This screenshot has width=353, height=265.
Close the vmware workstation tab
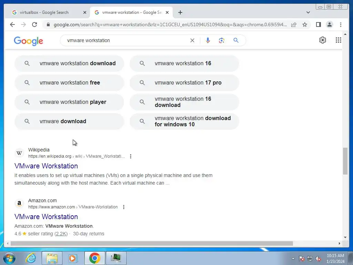(x=167, y=12)
